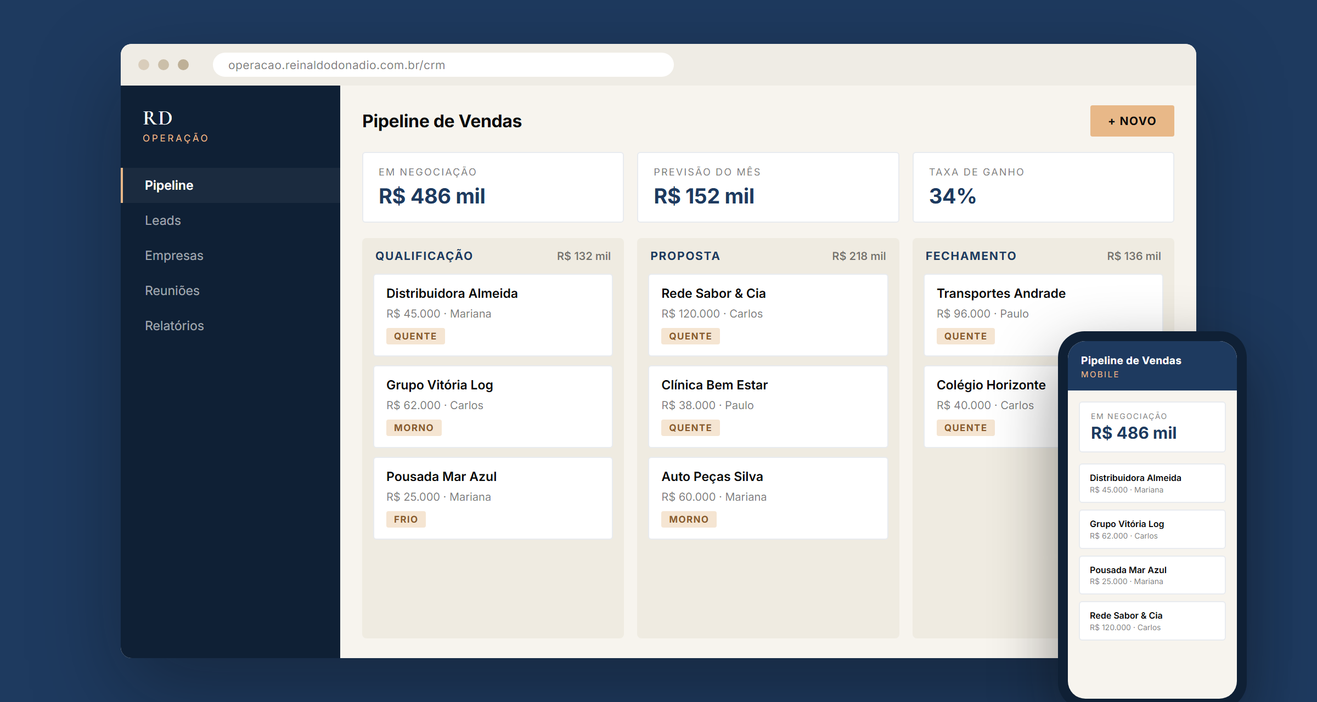Viewport: 1317px width, 702px height.
Task: Open the Pipeline sidebar menu item
Action: coord(230,185)
